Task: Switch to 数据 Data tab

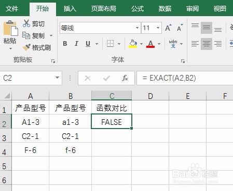Action: tap(165, 8)
